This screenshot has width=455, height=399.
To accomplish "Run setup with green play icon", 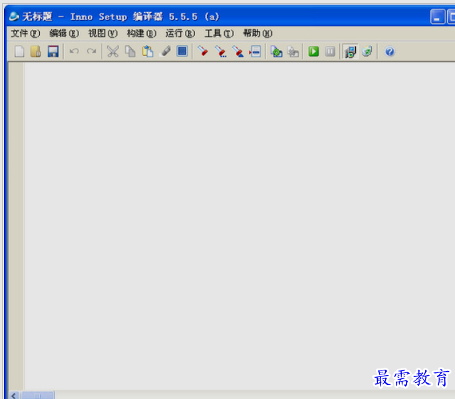I will (314, 52).
